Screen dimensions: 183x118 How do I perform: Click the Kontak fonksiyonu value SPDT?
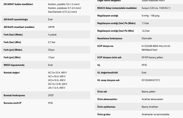pos(51,95)
